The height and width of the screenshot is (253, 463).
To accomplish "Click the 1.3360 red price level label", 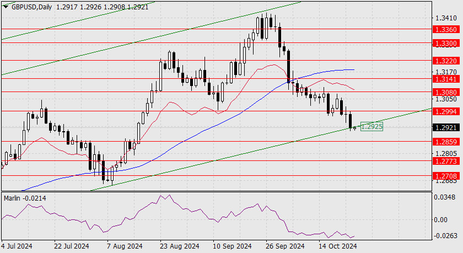I will (x=446, y=30).
